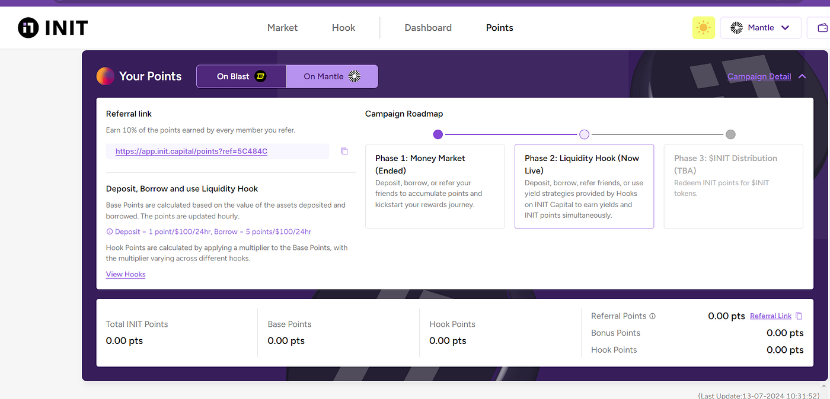The height and width of the screenshot is (399, 830).
Task: Toggle light mode with the sun icon
Action: [x=704, y=28]
